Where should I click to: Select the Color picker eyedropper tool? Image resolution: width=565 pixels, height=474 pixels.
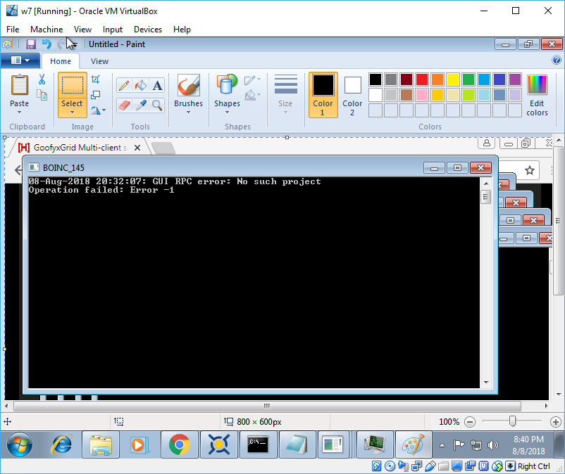[140, 105]
